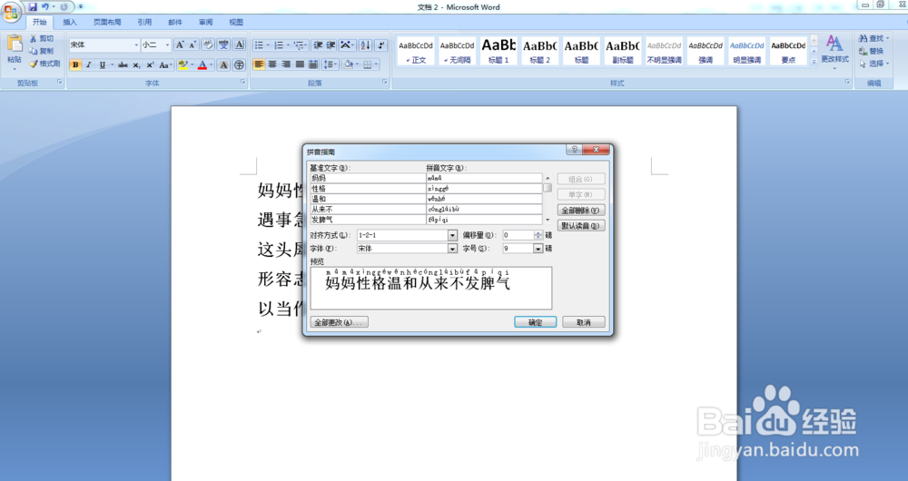Toggle Align Text Left
Screen dimensions: 908x481
(x=259, y=64)
